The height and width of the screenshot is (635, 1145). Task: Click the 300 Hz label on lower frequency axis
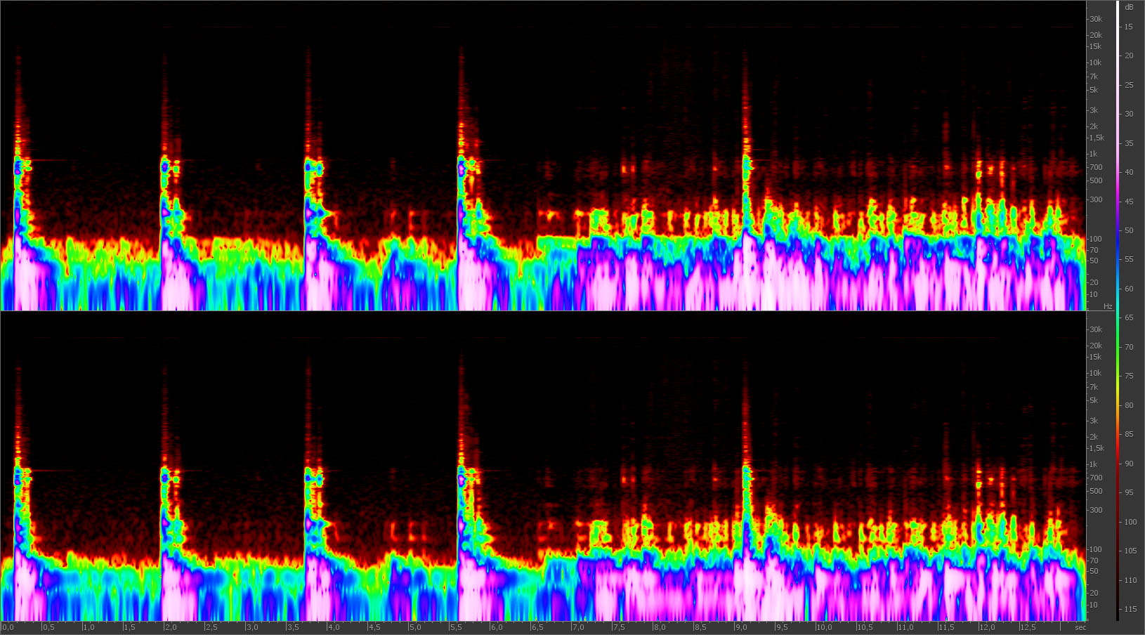[x=1095, y=510]
